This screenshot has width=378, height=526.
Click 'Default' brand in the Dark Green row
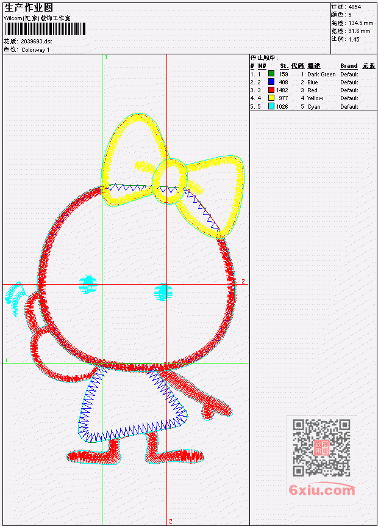click(349, 75)
